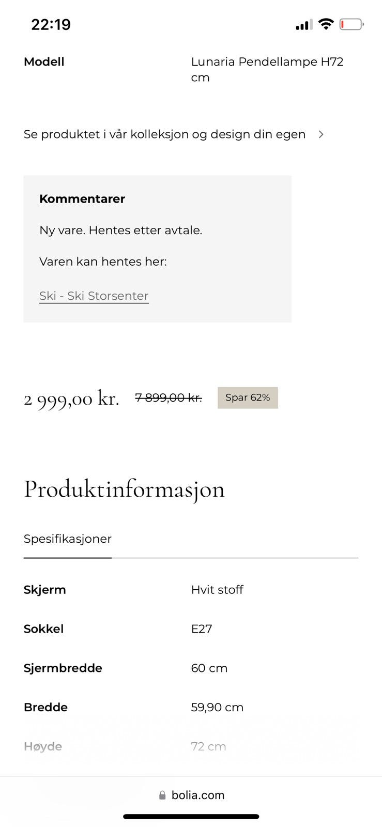The image size is (382, 827).
Task: Select the Spesifikasjoner tab
Action: (68, 539)
